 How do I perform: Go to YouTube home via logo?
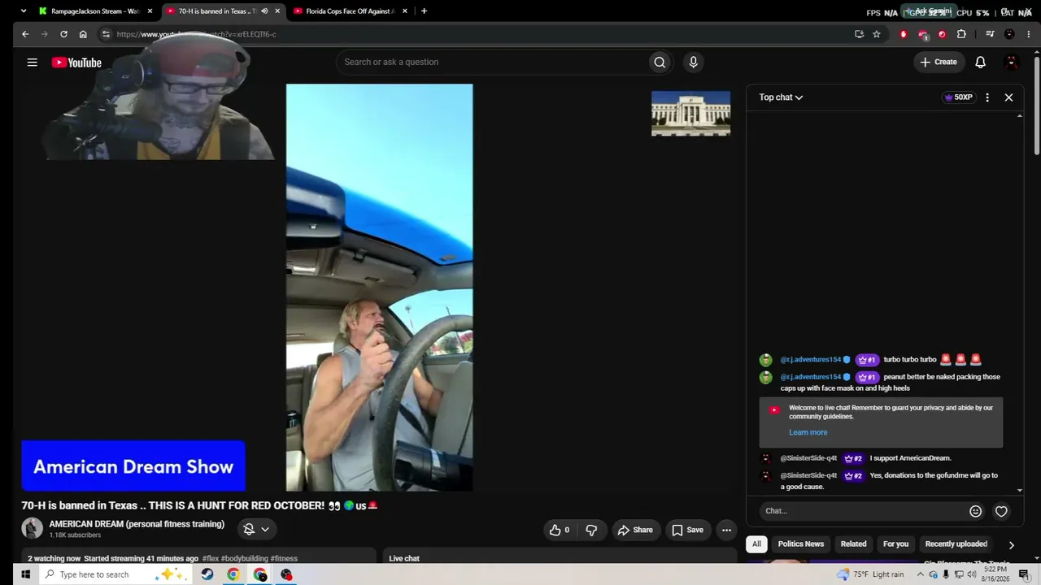(76, 63)
